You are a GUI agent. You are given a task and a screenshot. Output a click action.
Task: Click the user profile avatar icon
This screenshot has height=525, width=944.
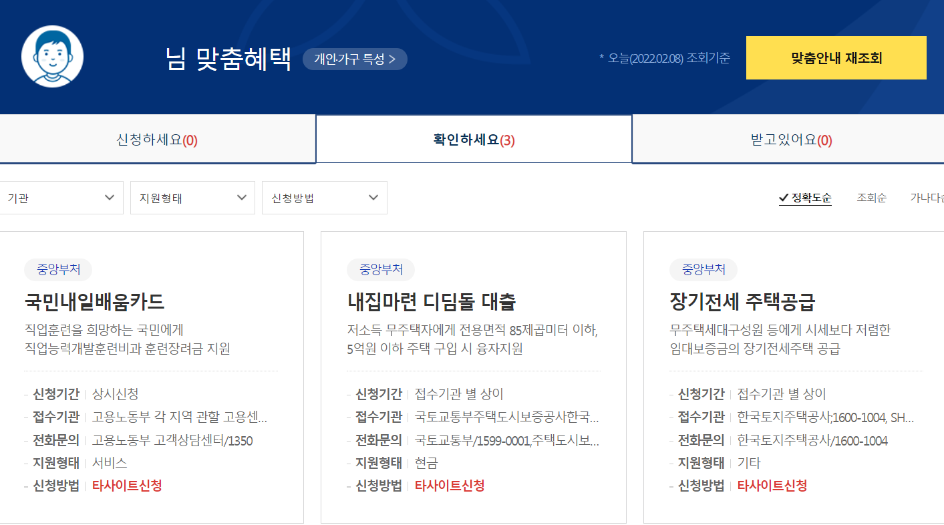[x=51, y=57]
